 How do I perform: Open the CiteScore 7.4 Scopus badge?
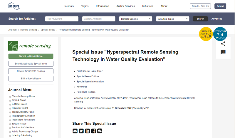point(220,34)
